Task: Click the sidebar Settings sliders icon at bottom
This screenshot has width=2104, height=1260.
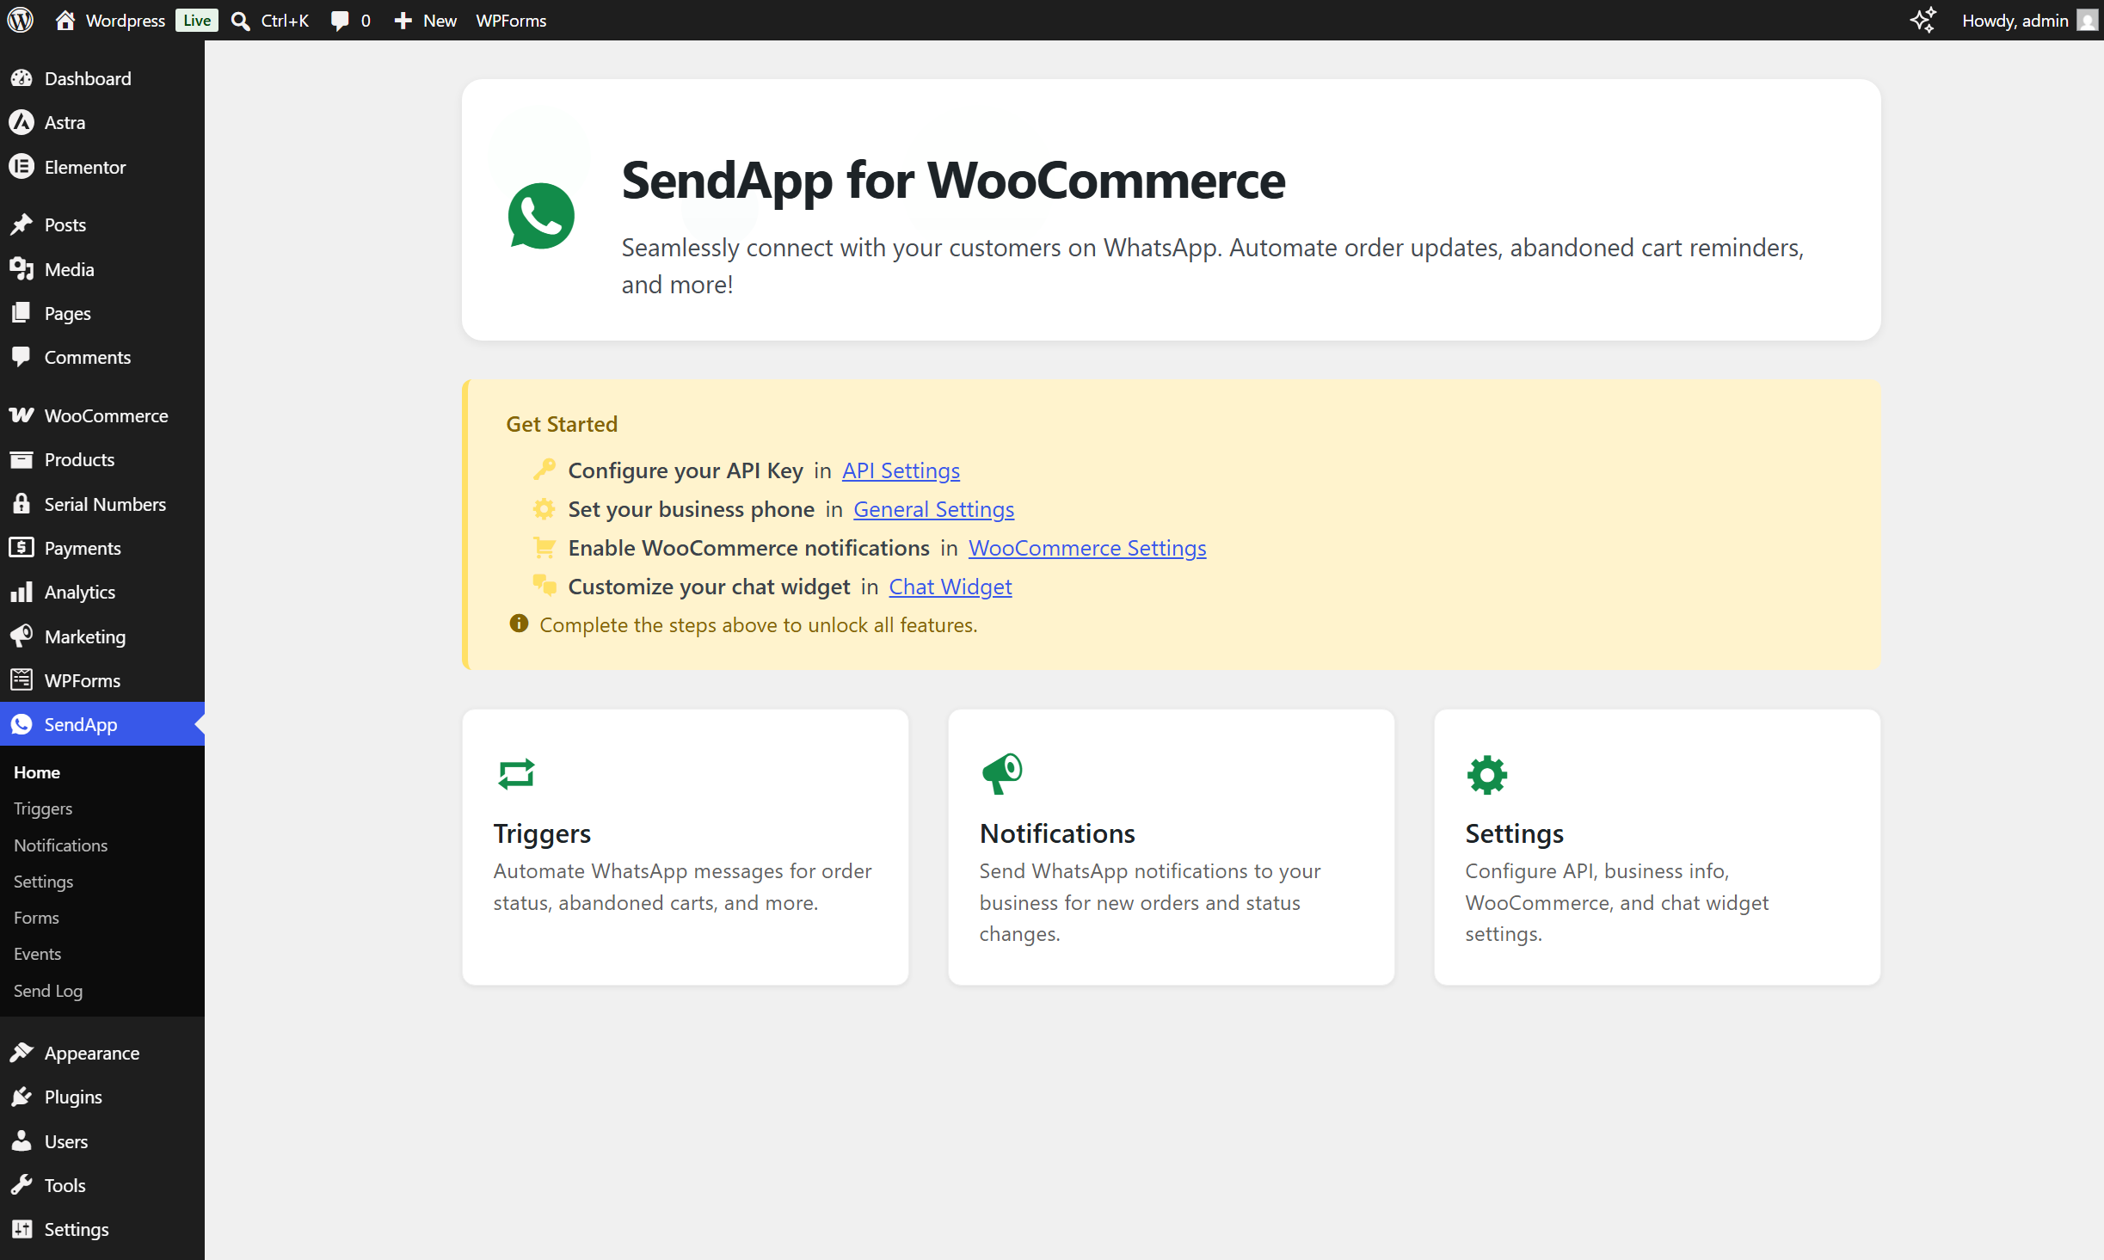Action: click(22, 1229)
